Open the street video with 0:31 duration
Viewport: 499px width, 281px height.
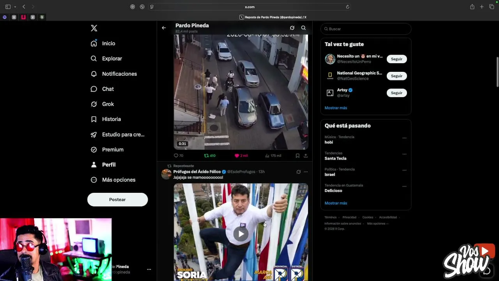click(x=241, y=92)
